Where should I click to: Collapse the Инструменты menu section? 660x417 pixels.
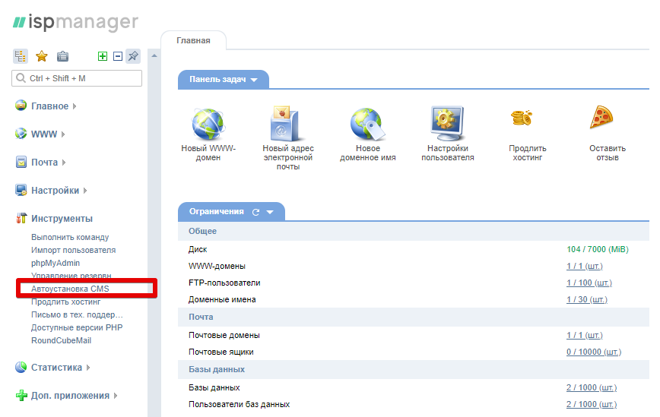point(62,219)
